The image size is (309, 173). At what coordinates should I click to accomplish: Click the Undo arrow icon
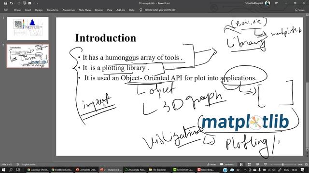[11, 3]
